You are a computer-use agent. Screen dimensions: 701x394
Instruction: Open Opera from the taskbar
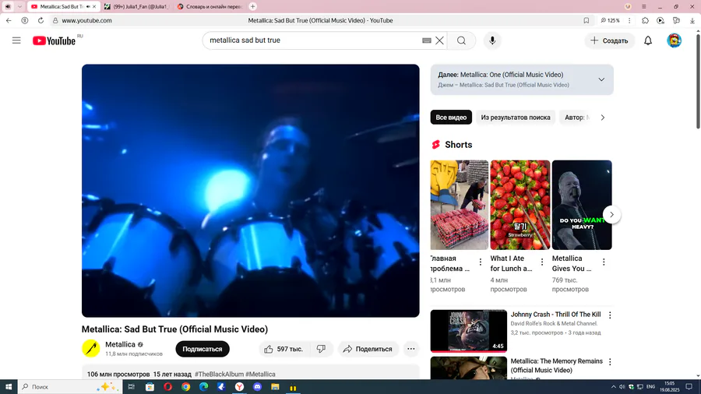pos(167,387)
